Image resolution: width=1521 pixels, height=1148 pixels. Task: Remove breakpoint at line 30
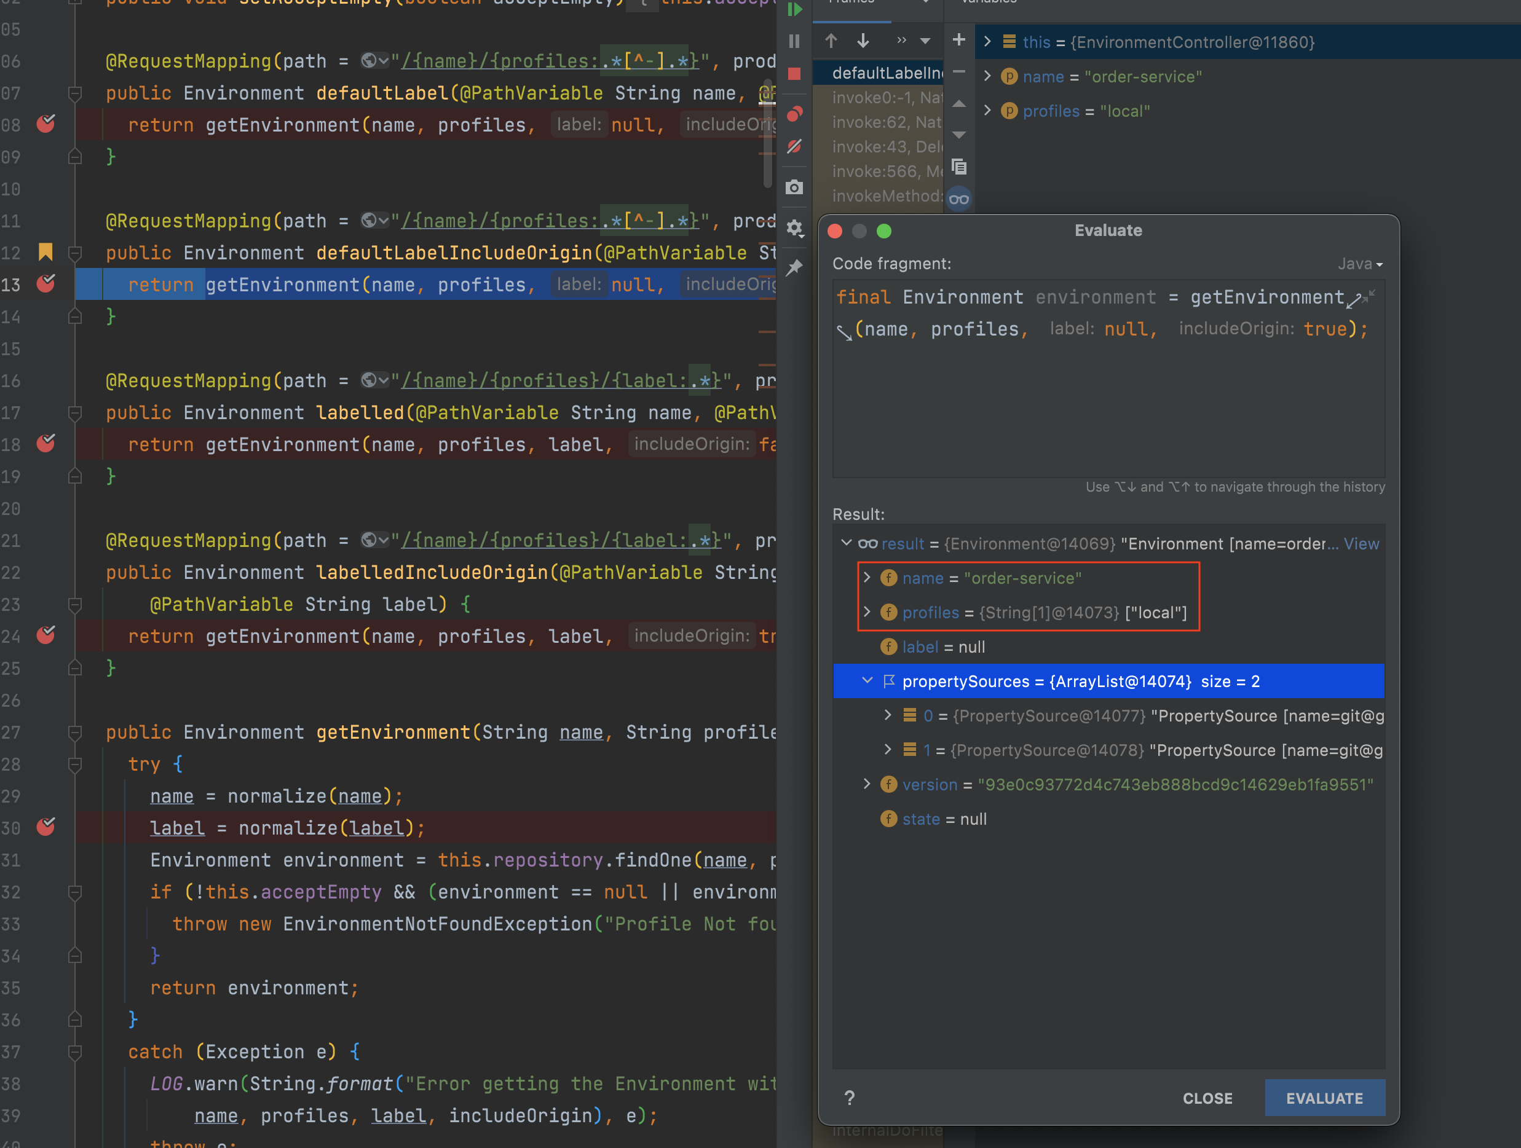(x=46, y=827)
